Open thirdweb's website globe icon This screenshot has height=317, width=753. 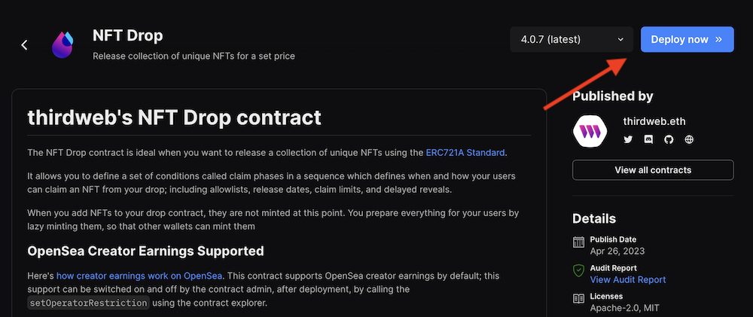tap(688, 139)
